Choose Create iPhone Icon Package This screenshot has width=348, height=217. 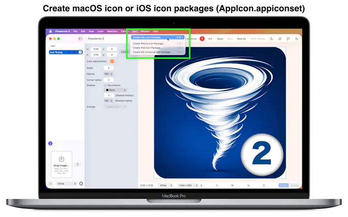157,44
